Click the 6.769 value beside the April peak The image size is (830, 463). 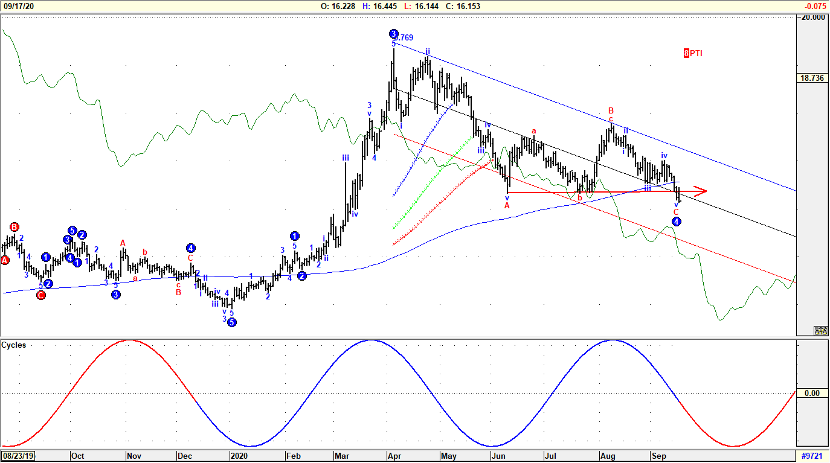tap(404, 38)
